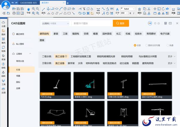
Task: Select the 强弱电 category tab
Action: pyautogui.click(x=76, y=34)
